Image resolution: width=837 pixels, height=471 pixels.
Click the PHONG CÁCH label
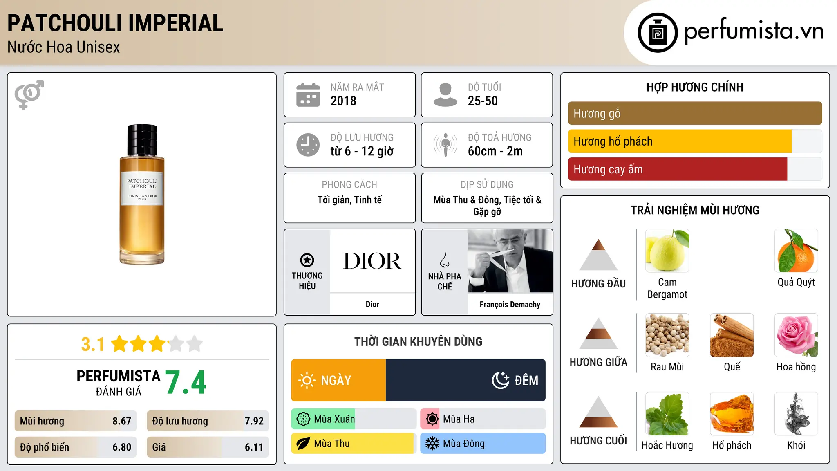[349, 185]
